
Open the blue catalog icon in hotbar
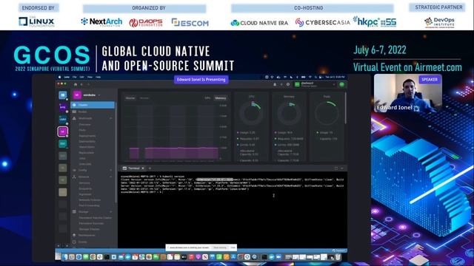(63, 95)
